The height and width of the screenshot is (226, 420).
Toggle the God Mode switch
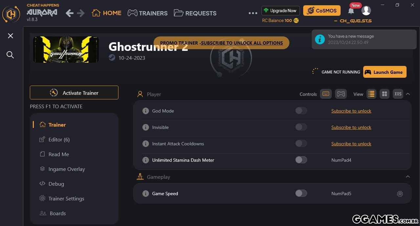(x=301, y=111)
